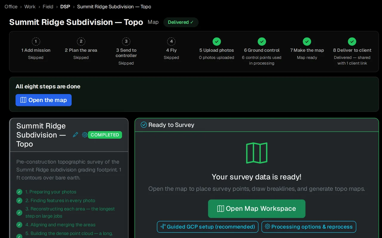Click the "4. Aligning and merging the areas" text

point(60,225)
